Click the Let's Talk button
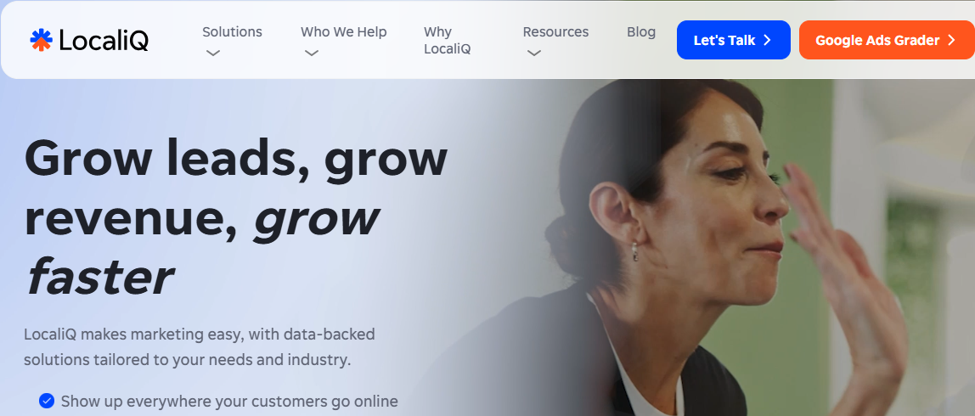975x416 pixels. [x=733, y=40]
